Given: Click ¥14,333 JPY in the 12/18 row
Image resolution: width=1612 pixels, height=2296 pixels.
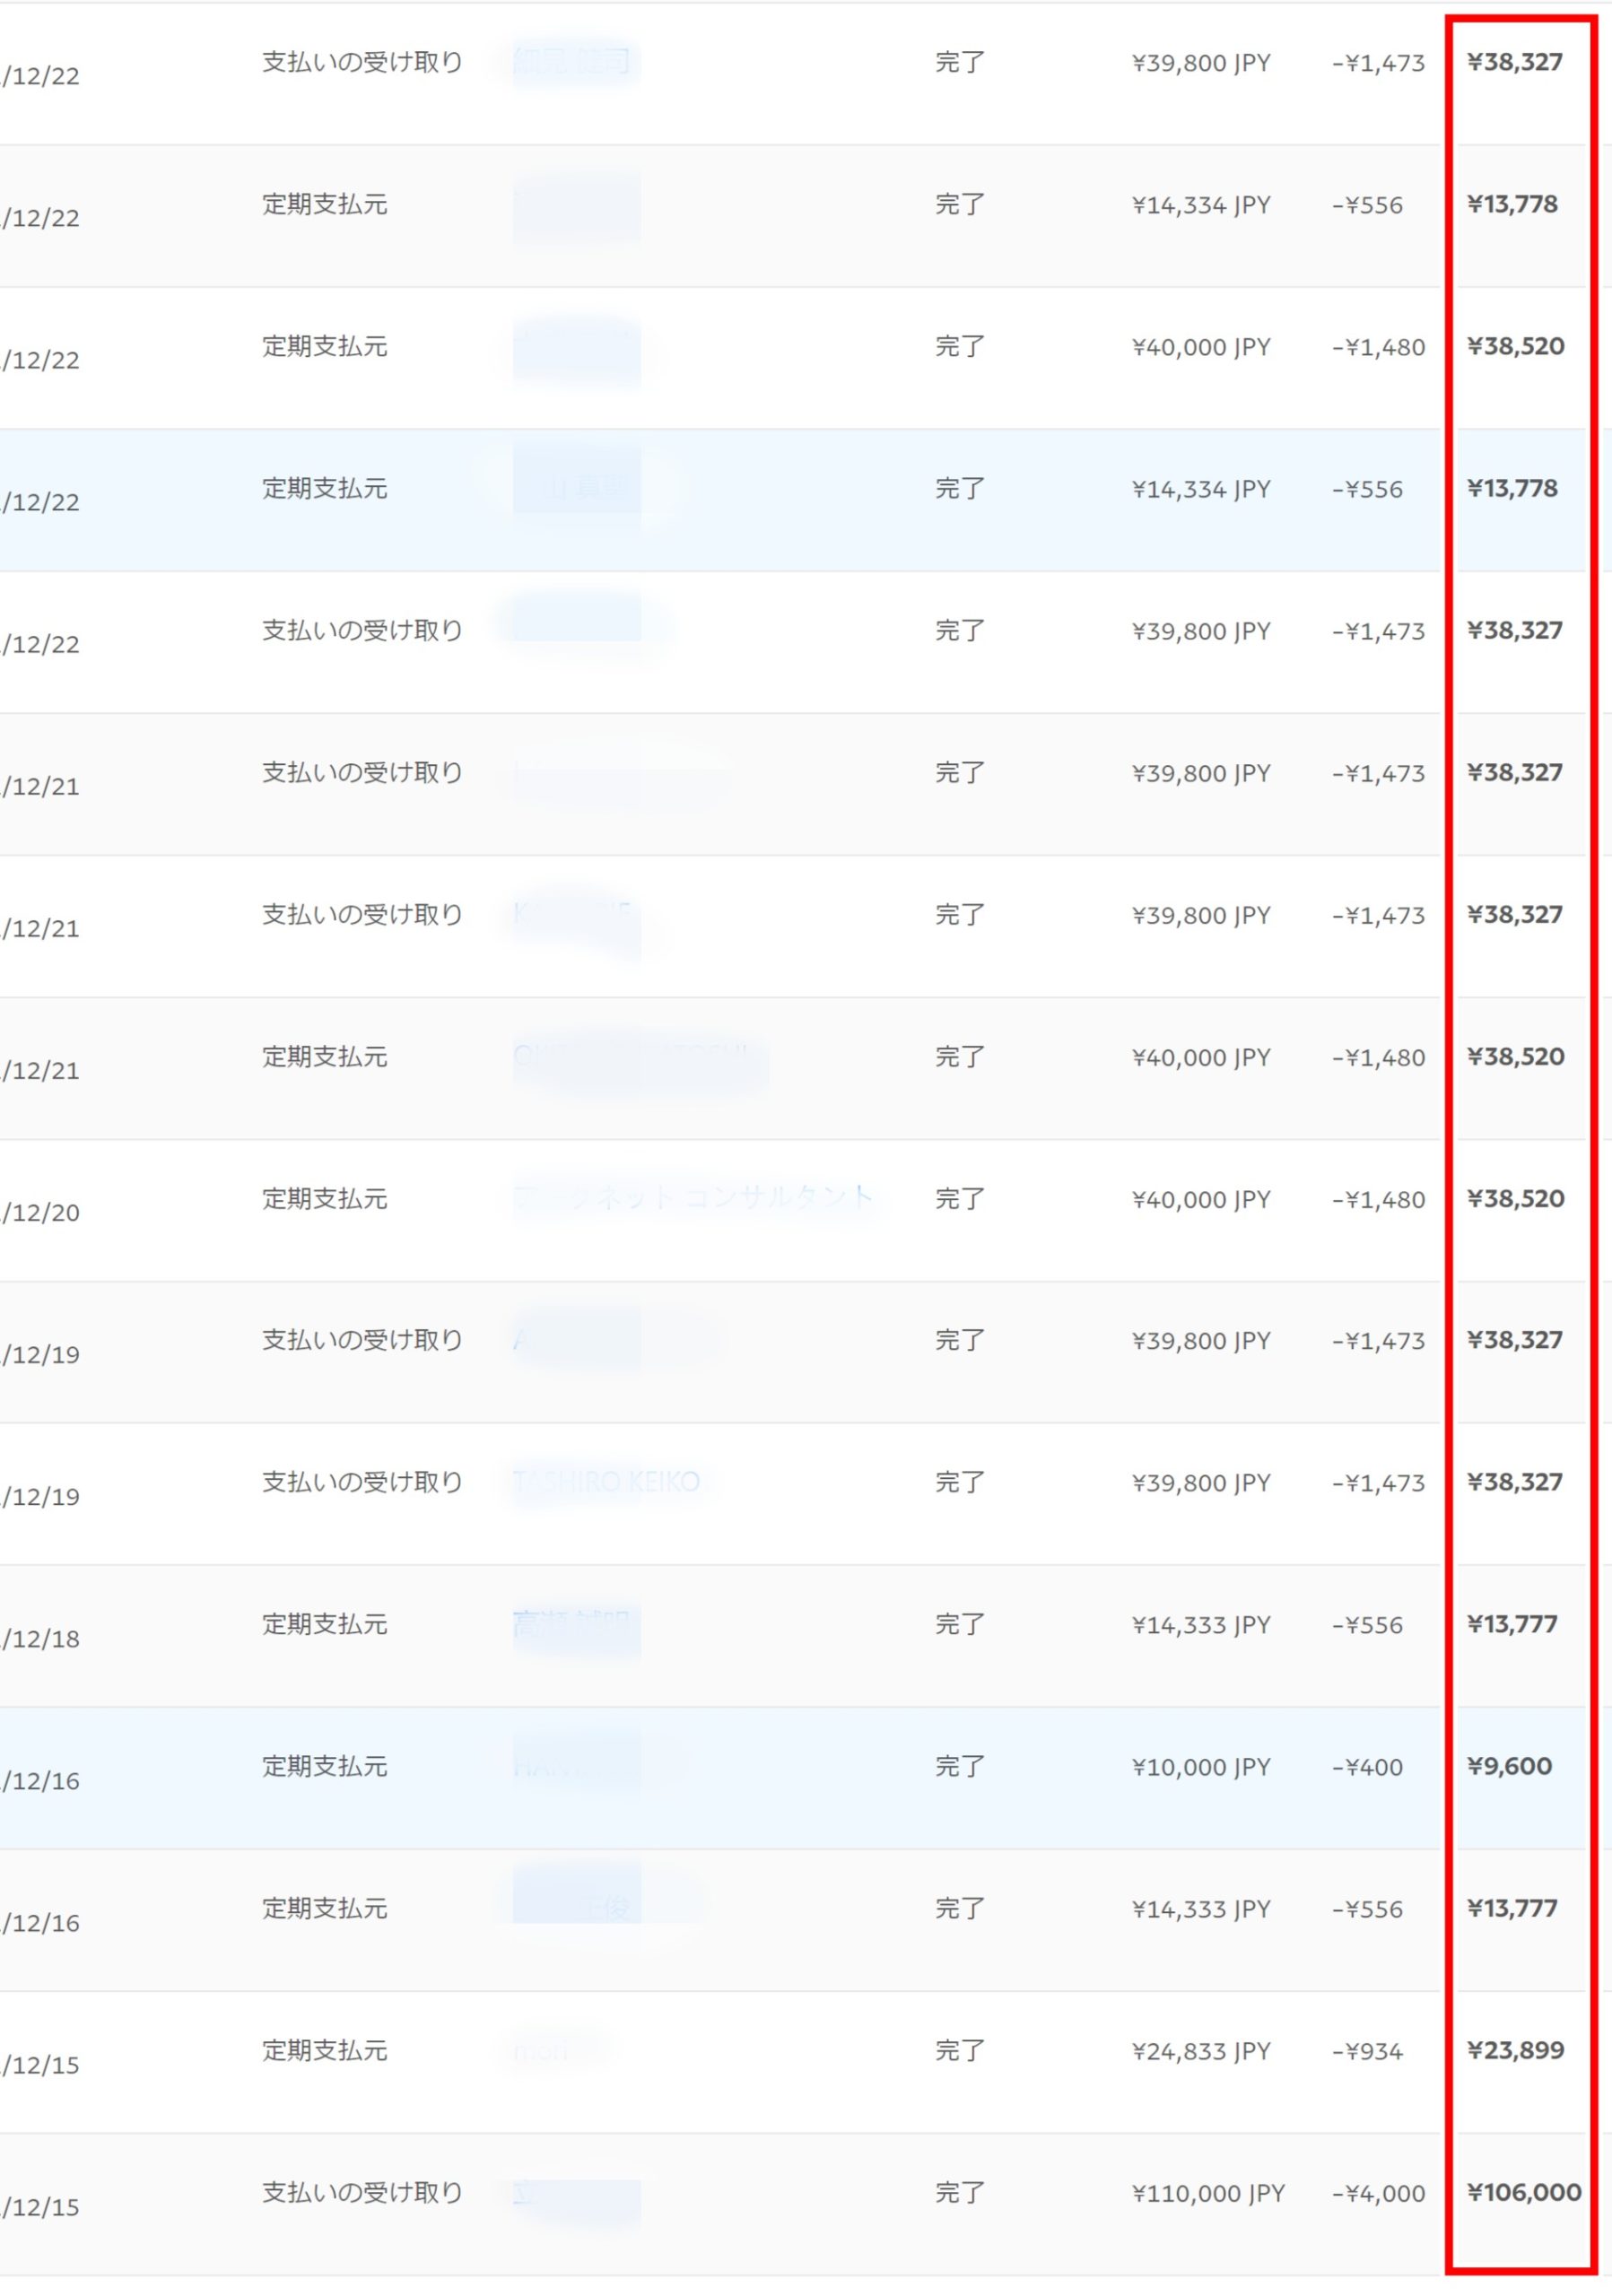Looking at the screenshot, I should pos(1200,1625).
